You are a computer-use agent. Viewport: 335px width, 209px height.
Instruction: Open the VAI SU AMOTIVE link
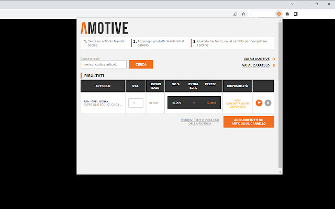(x=256, y=59)
